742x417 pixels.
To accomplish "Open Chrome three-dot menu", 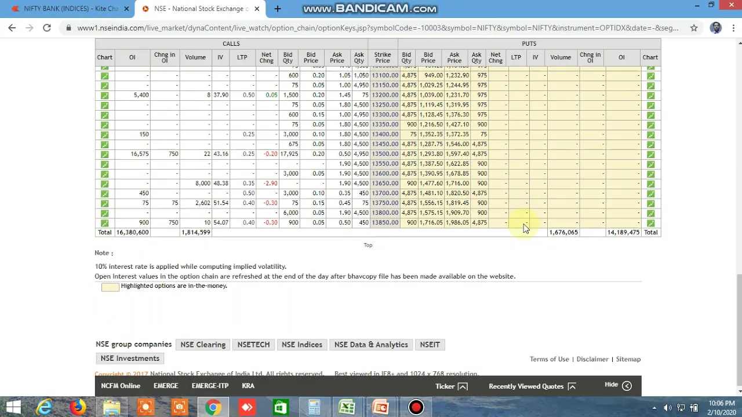I will (732, 28).
